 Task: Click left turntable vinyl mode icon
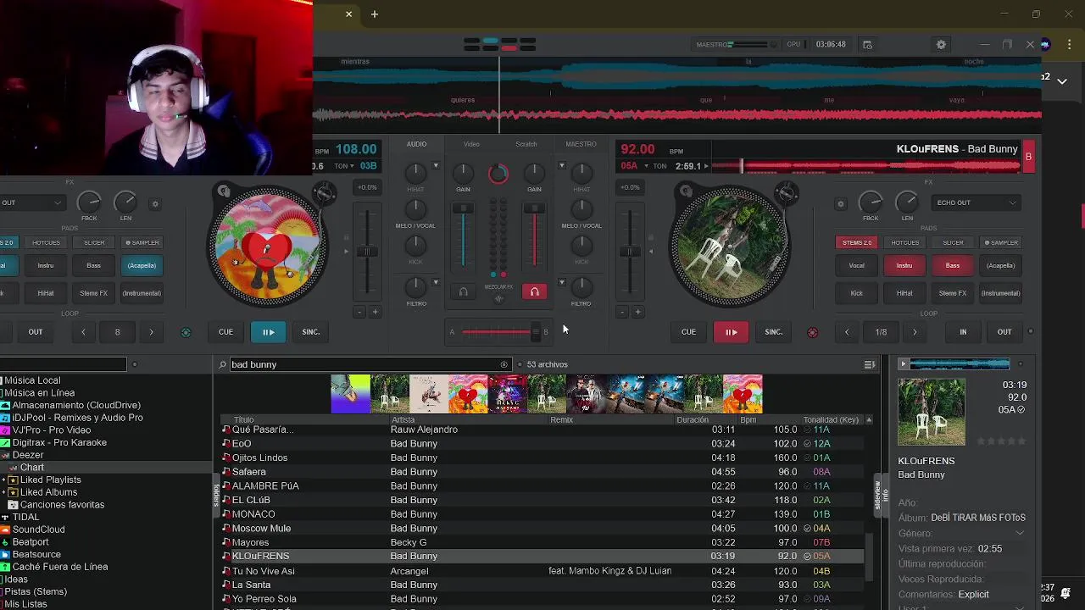click(224, 191)
